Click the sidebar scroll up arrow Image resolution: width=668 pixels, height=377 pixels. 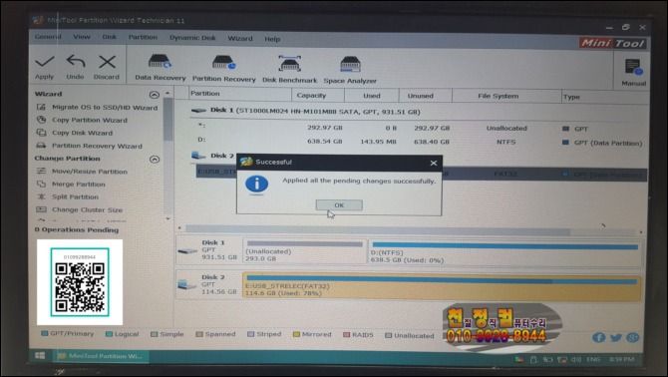(x=167, y=93)
